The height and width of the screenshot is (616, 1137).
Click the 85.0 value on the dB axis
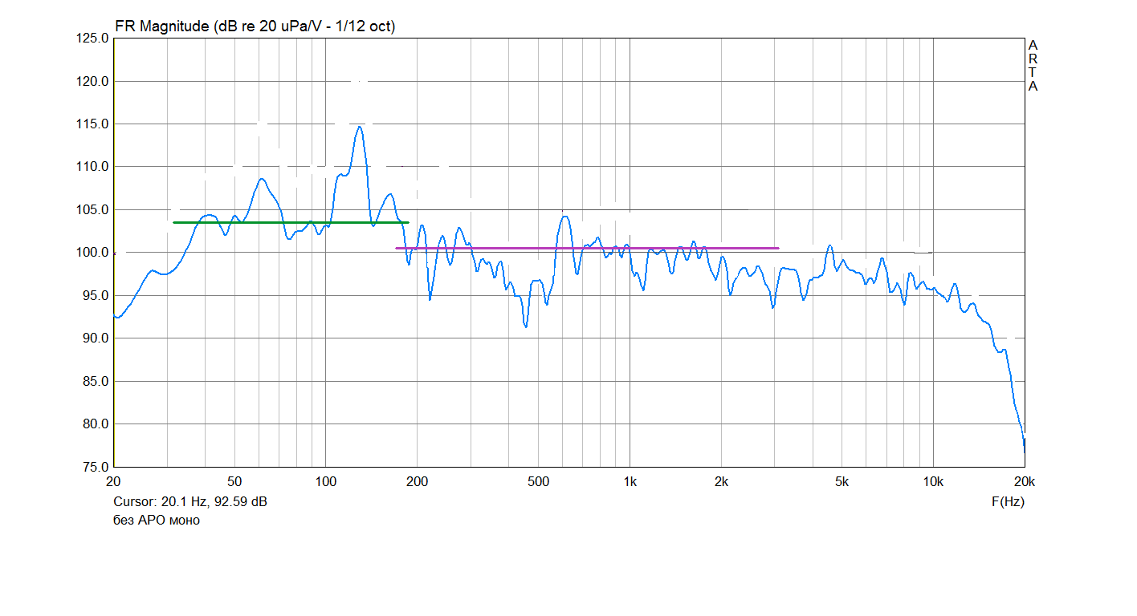96,381
